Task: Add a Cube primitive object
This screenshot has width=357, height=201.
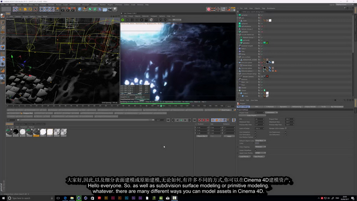Action: (x=80, y=9)
